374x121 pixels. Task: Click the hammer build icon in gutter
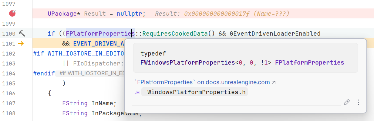(22, 33)
